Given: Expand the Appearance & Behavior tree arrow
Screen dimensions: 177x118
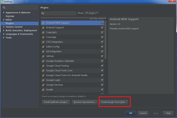Looking at the screenshot, I should tap(4, 12).
